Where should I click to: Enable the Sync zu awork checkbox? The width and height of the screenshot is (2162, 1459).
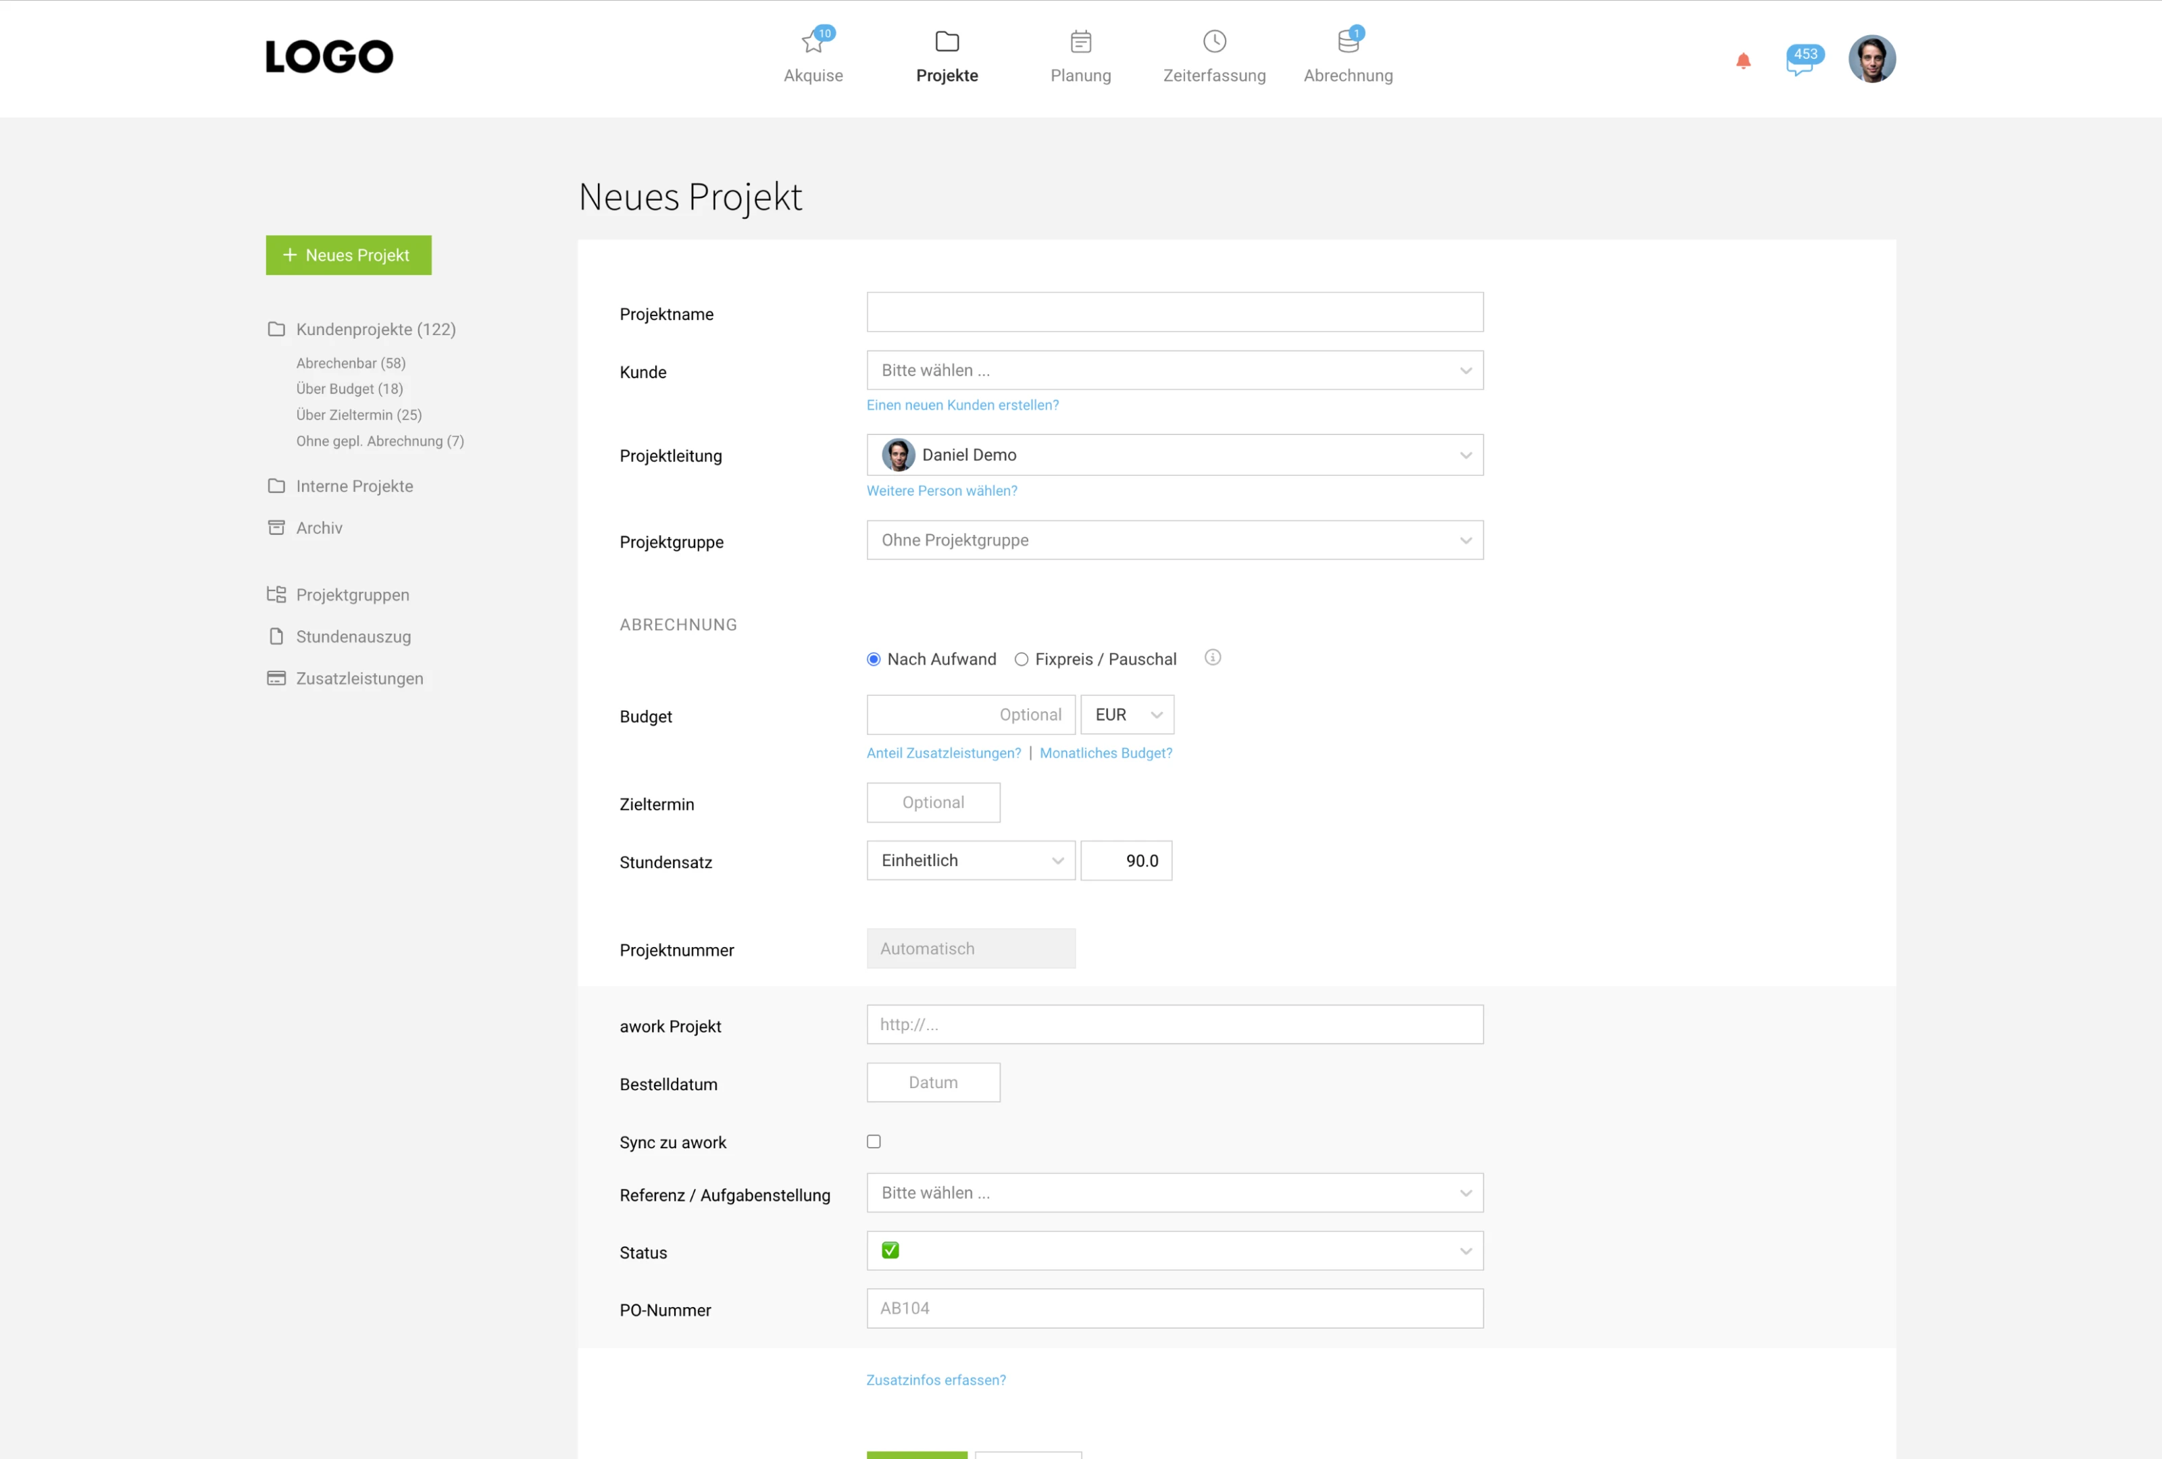point(874,1141)
